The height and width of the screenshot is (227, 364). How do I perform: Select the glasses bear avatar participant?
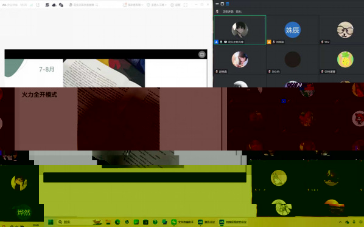point(345,30)
